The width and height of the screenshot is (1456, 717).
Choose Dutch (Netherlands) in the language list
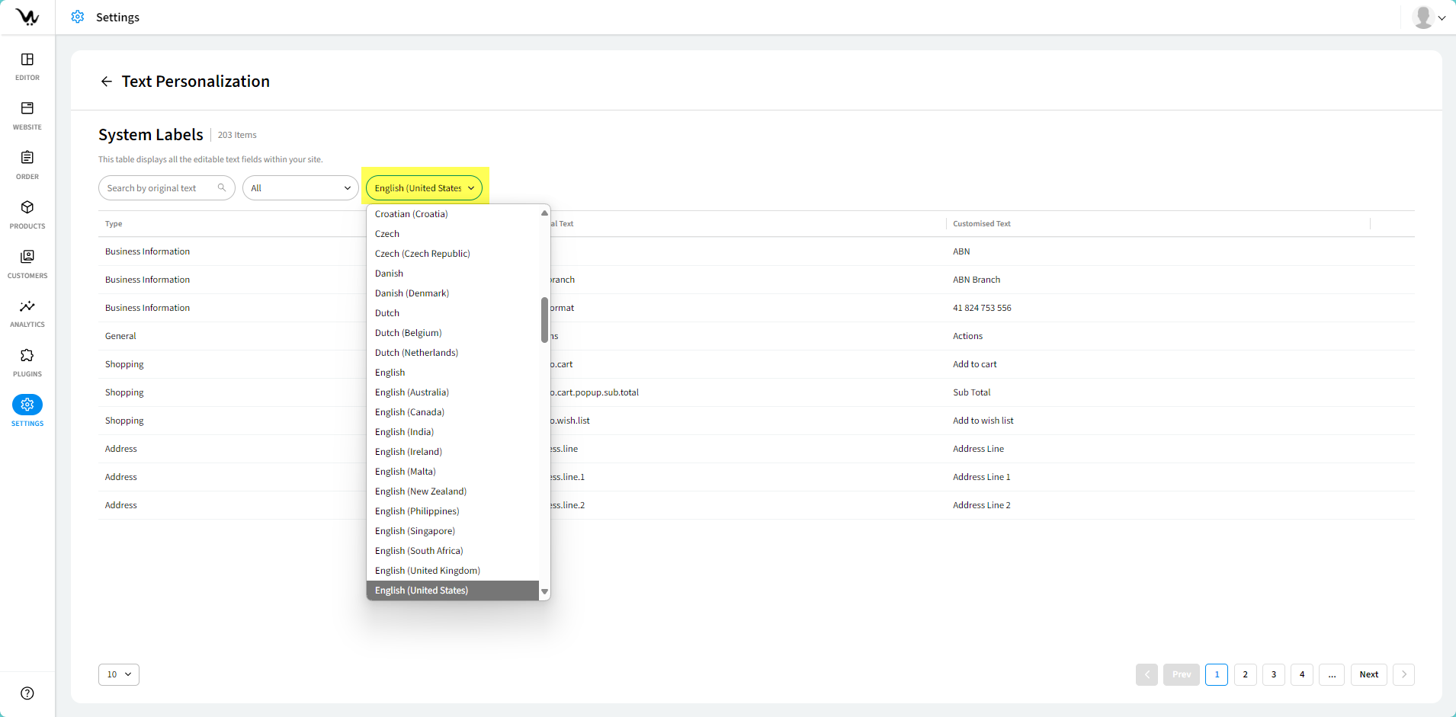click(x=416, y=353)
